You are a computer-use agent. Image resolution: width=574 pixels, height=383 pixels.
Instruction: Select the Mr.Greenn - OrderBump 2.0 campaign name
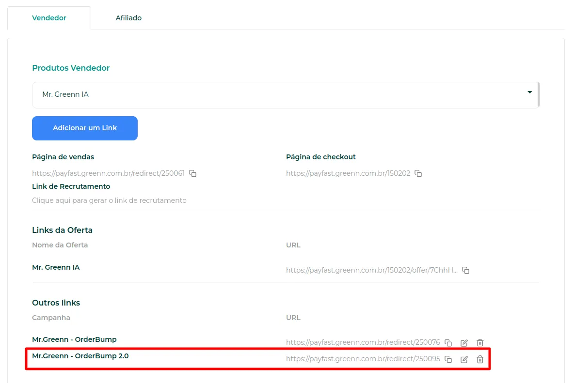point(80,356)
